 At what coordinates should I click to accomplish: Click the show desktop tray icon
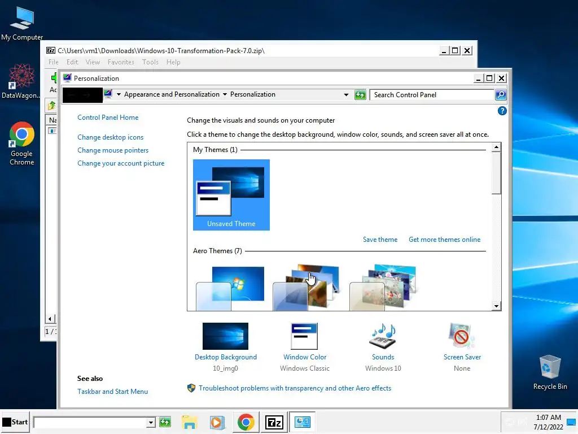571,422
